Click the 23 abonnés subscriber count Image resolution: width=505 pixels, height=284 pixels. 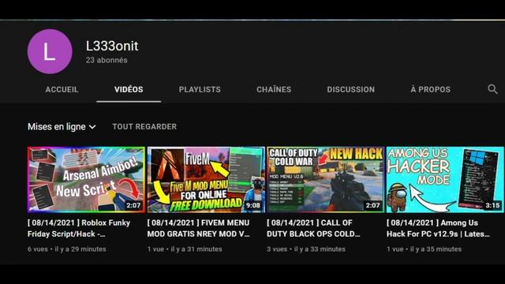[x=107, y=60]
